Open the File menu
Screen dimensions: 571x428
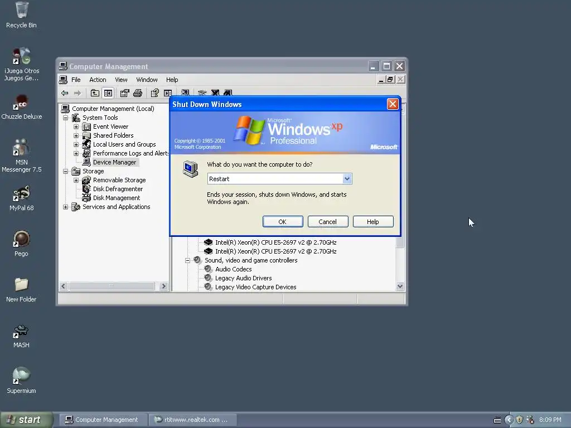(76, 80)
